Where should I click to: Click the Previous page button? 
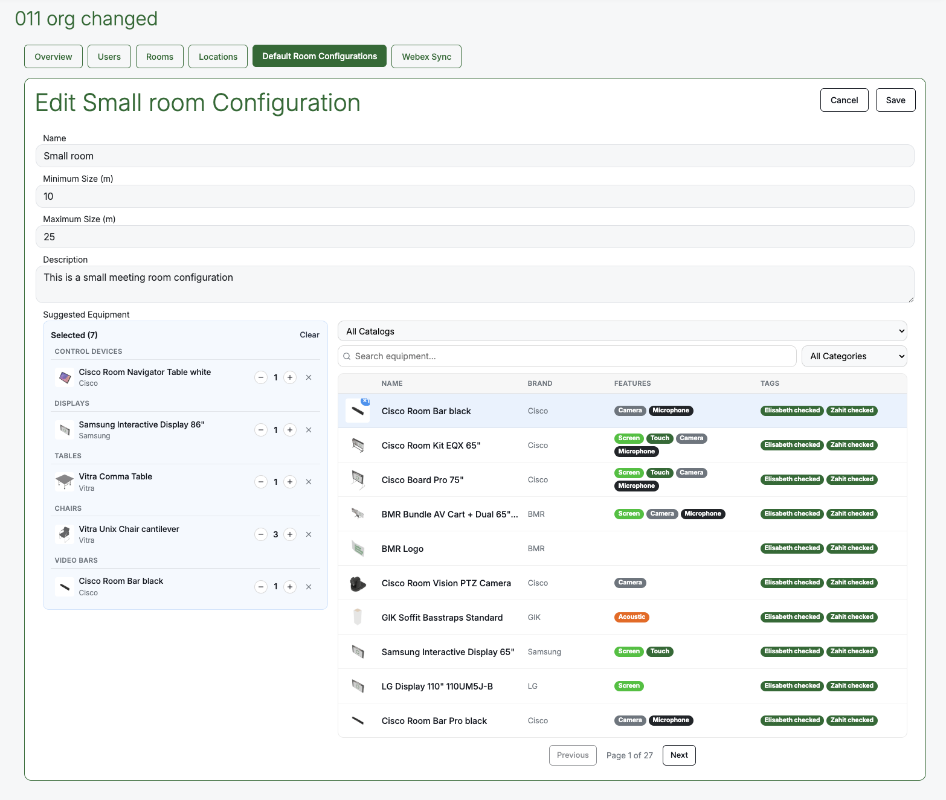pyautogui.click(x=573, y=755)
